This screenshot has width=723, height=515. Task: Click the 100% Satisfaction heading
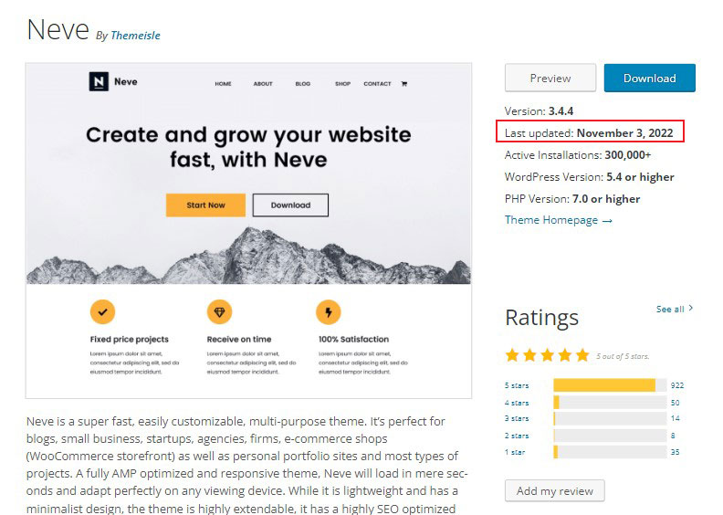[x=353, y=340]
